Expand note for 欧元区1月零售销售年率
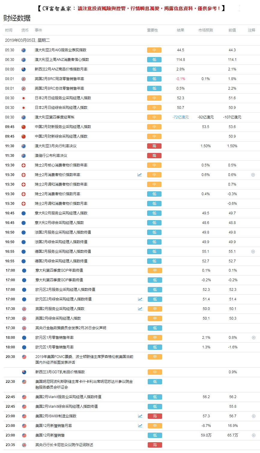260x453 pixels. pyautogui.click(x=254, y=338)
